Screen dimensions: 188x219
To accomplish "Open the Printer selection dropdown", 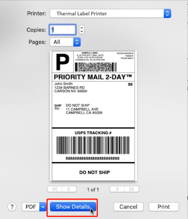I will 111,14.
